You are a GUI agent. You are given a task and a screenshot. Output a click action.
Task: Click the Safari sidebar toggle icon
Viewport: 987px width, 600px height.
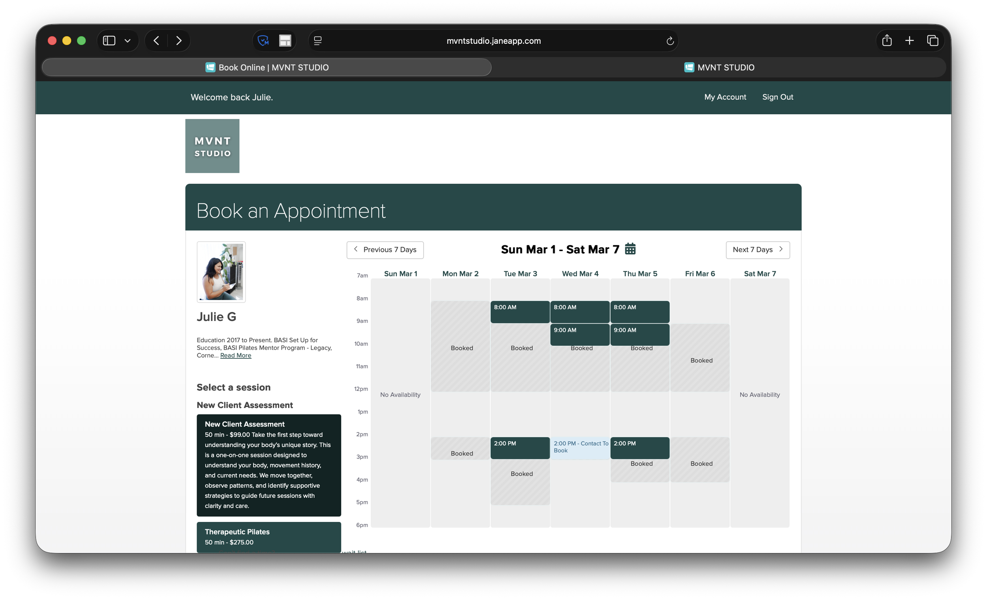pyautogui.click(x=109, y=41)
